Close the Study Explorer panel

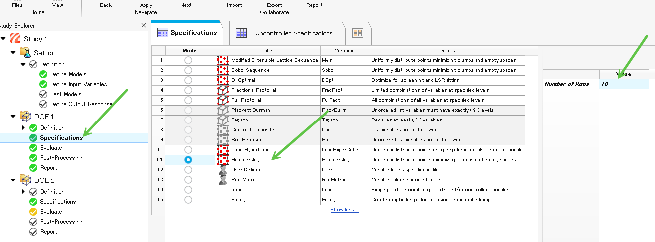(144, 25)
